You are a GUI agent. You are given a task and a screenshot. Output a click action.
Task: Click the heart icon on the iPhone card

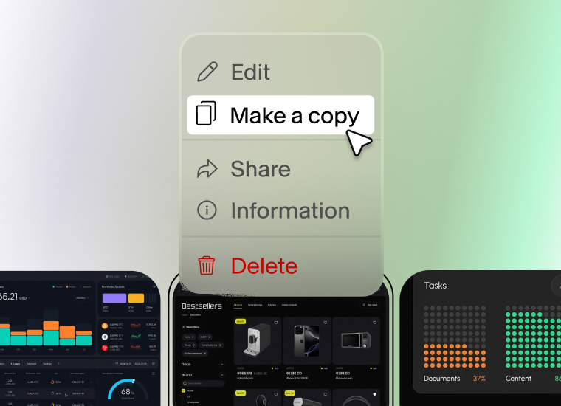326,323
